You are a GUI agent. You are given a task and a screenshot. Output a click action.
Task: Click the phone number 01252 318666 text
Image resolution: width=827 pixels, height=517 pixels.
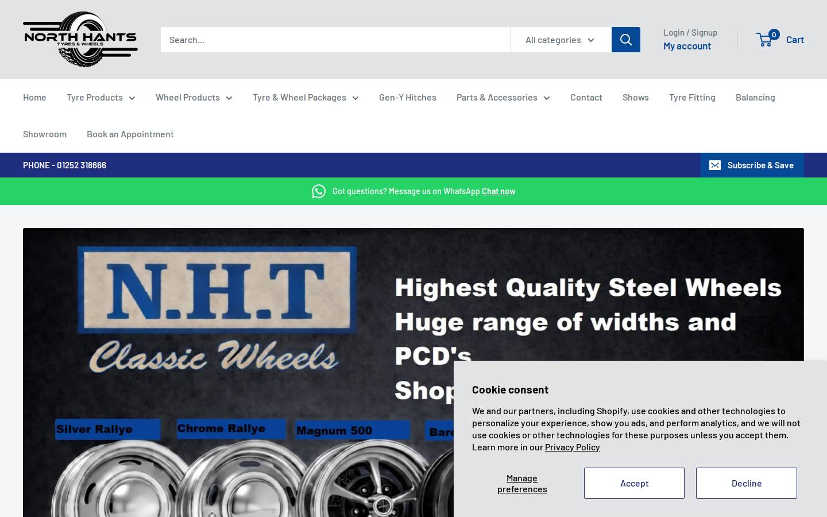point(82,165)
